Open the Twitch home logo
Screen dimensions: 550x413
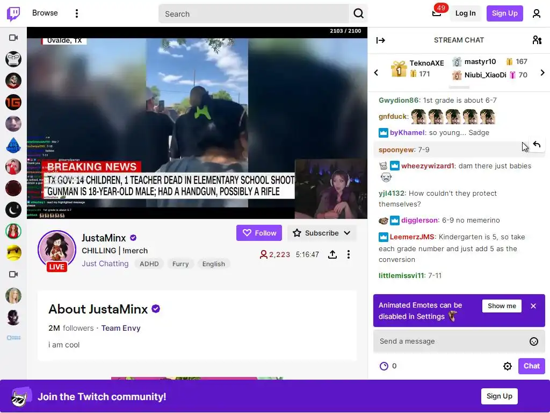click(13, 13)
